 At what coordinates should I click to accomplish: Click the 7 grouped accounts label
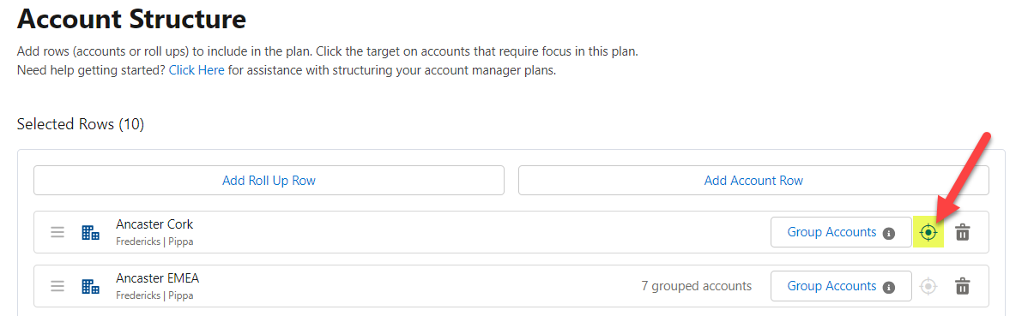(696, 286)
